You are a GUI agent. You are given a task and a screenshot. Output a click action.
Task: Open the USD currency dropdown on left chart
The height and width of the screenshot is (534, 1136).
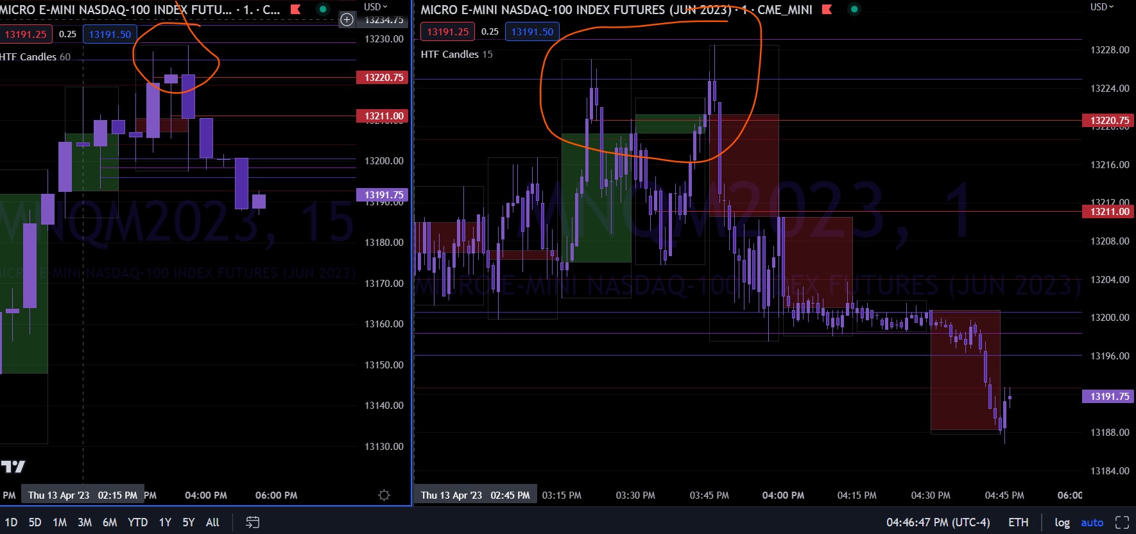point(375,6)
